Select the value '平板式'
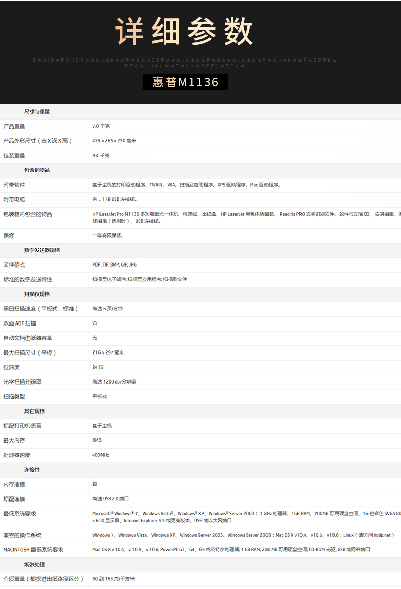This screenshot has width=401, height=589. tap(99, 397)
